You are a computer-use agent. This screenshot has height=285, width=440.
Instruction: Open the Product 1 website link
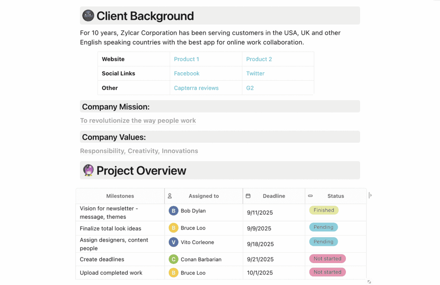[186, 59]
